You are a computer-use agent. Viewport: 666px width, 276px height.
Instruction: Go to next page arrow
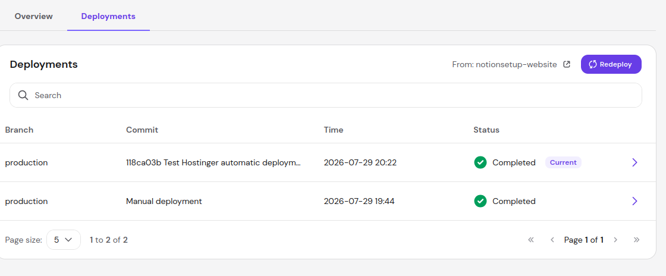pos(615,240)
